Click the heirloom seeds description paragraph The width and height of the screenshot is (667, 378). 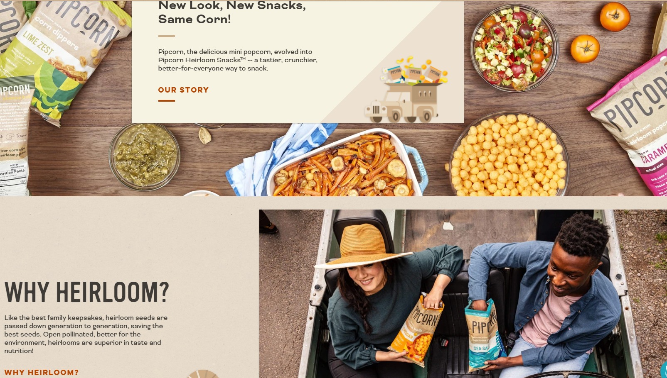point(86,334)
